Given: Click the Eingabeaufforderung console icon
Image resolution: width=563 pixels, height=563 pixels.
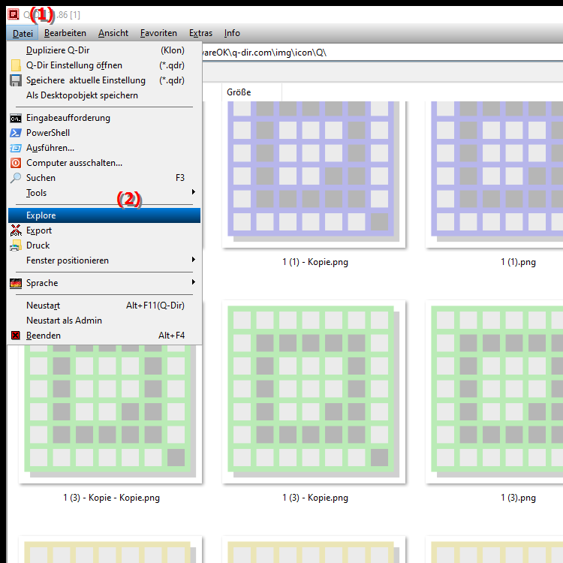Looking at the screenshot, I should coord(16,118).
